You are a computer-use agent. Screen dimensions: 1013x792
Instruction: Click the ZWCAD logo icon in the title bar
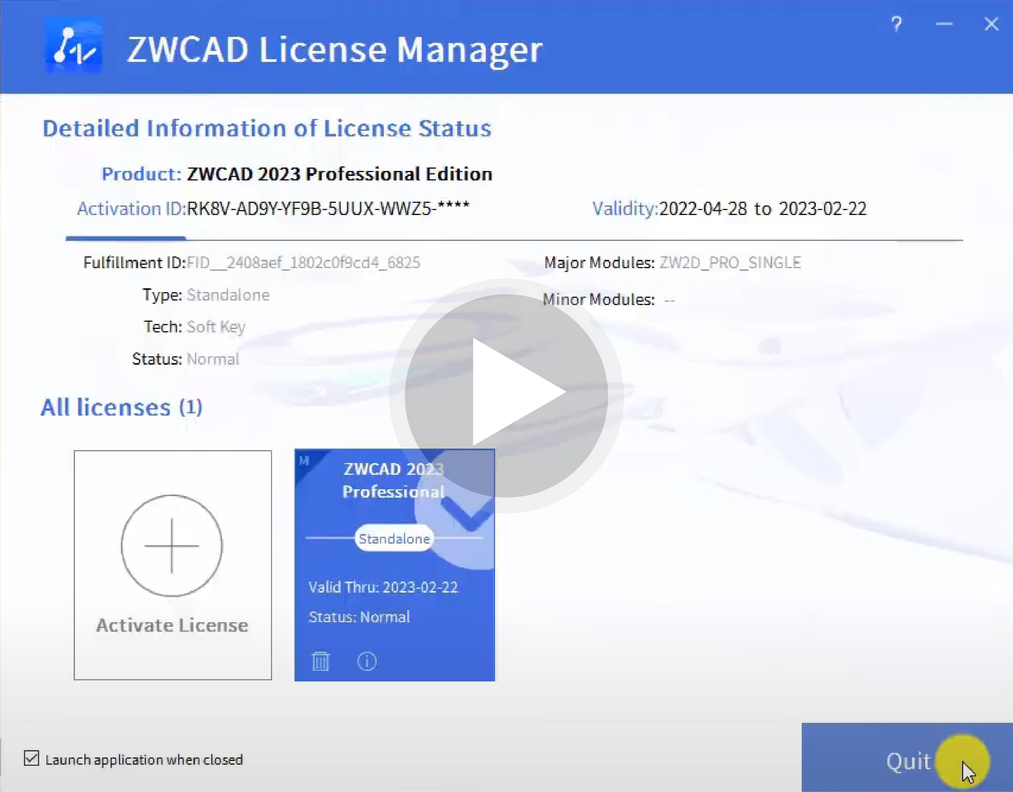pyautogui.click(x=74, y=46)
